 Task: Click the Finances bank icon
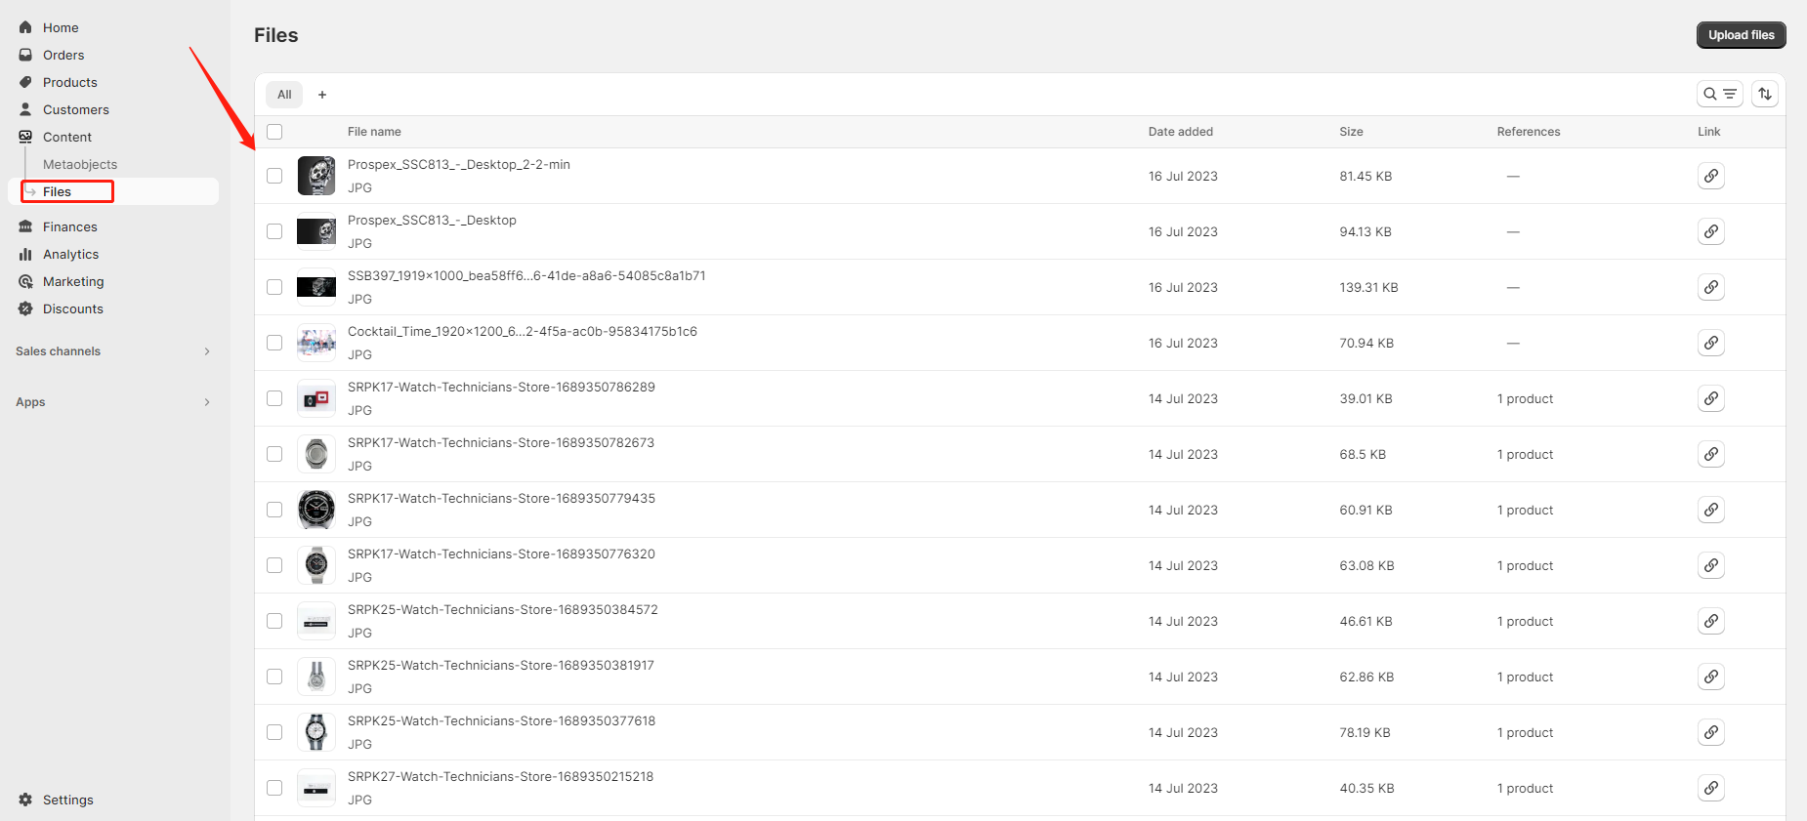25,226
